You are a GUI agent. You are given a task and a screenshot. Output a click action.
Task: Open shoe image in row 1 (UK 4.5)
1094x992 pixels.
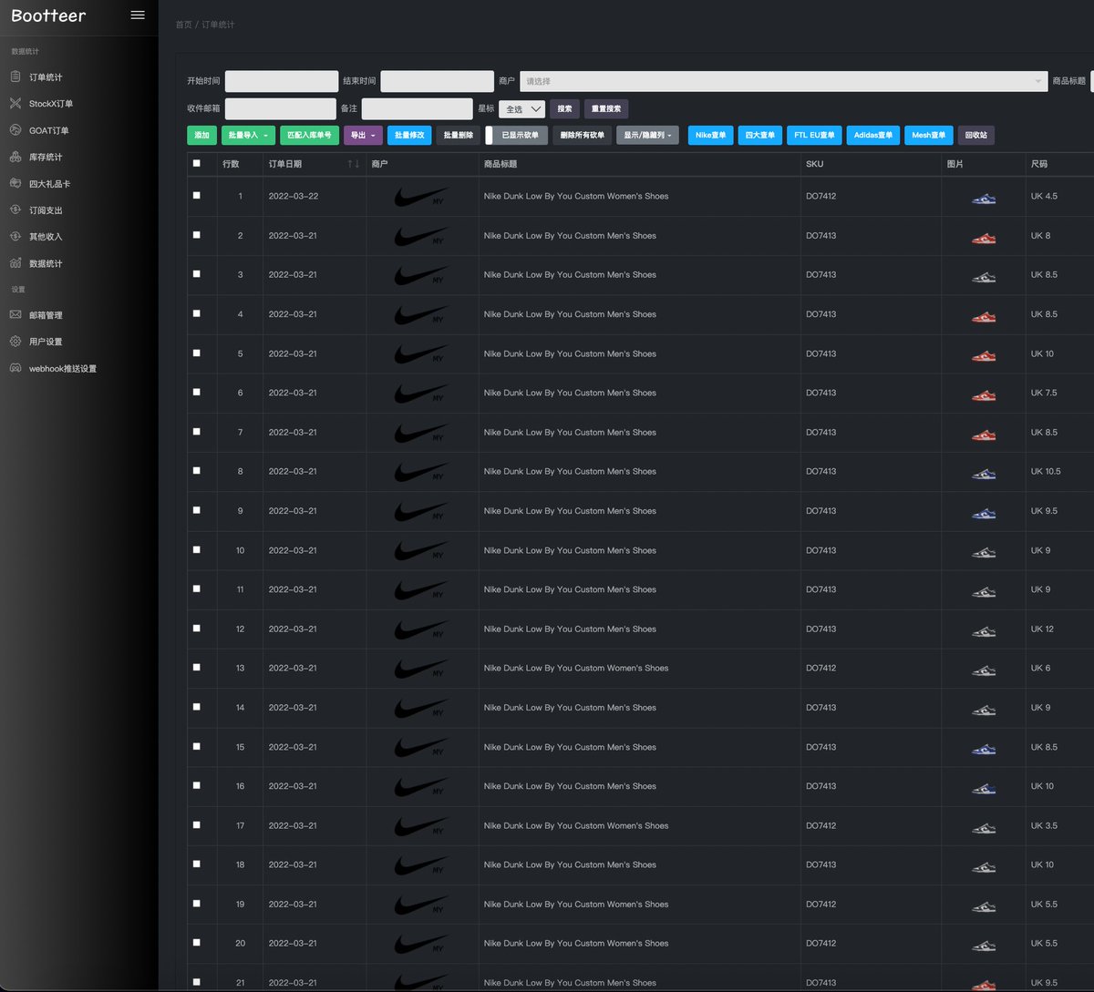click(x=984, y=198)
